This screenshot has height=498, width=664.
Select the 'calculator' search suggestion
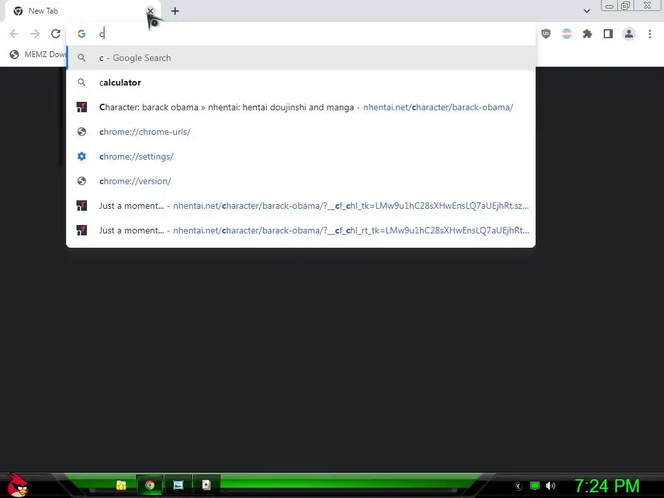[x=301, y=82]
